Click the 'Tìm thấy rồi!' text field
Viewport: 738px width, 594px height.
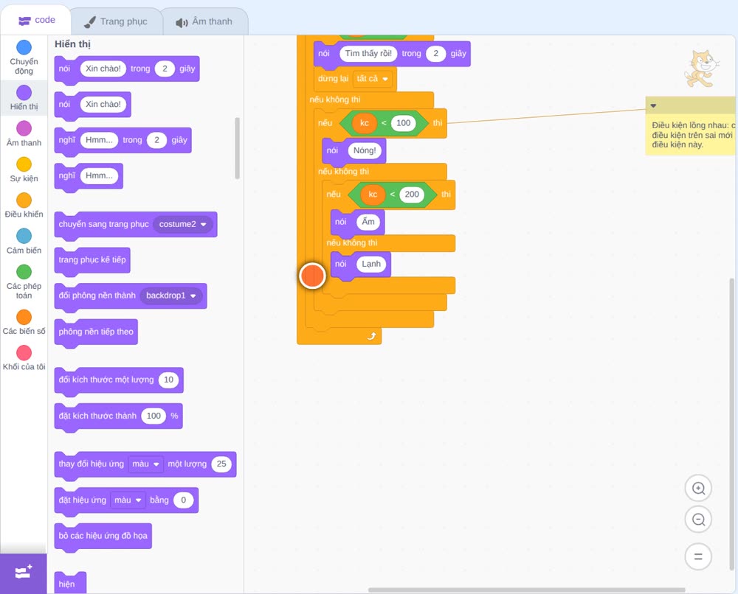pyautogui.click(x=368, y=54)
